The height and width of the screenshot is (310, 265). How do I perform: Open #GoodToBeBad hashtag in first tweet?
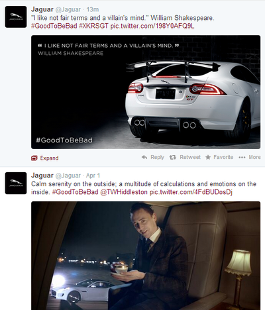54,26
